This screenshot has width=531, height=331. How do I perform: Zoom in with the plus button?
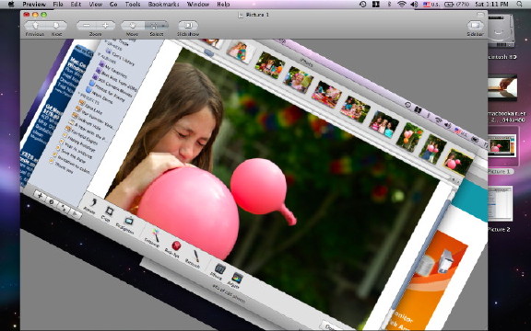(105, 26)
